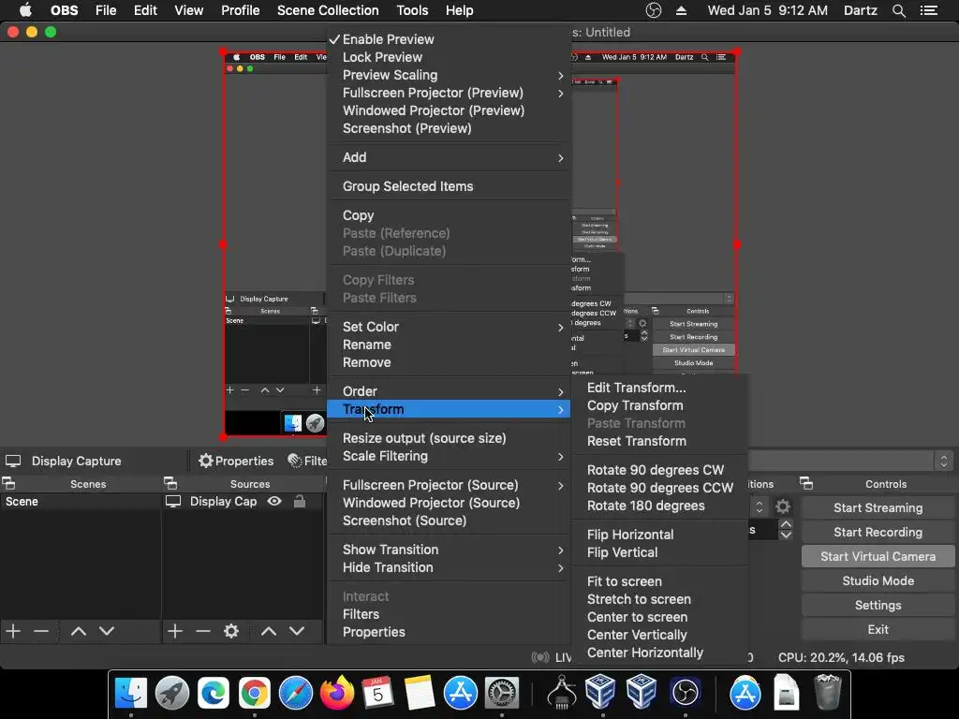This screenshot has height=719, width=959.
Task: Click the add source plus icon
Action: point(175,631)
